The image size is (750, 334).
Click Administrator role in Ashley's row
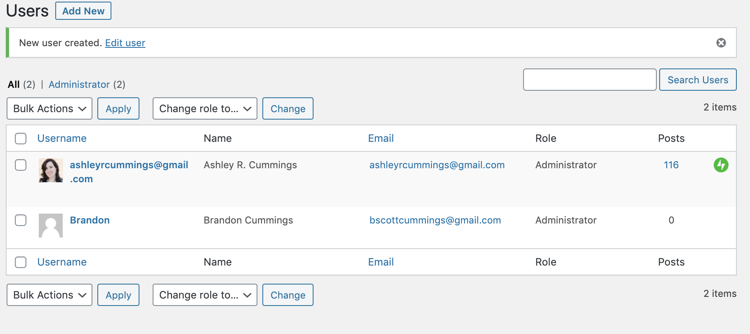566,165
